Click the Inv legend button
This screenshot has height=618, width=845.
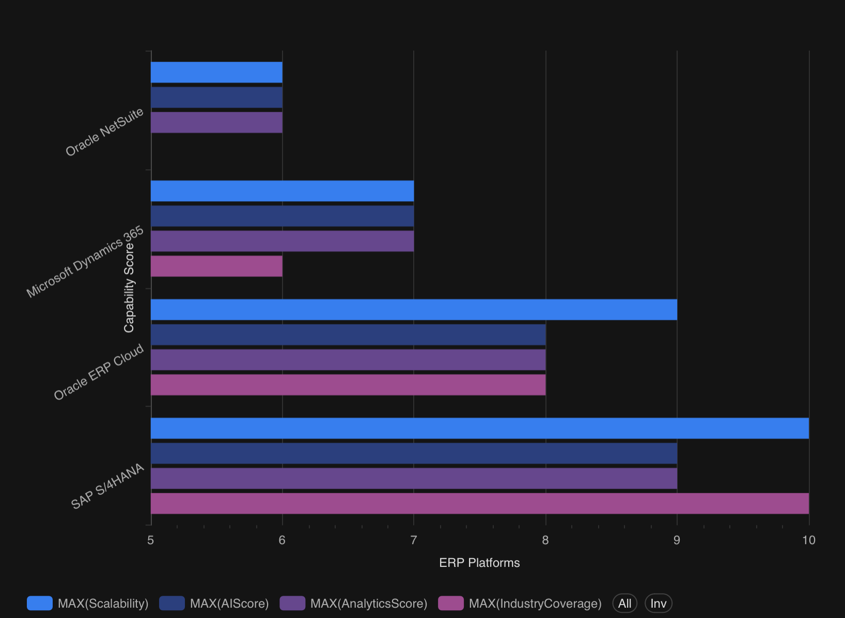coord(658,603)
